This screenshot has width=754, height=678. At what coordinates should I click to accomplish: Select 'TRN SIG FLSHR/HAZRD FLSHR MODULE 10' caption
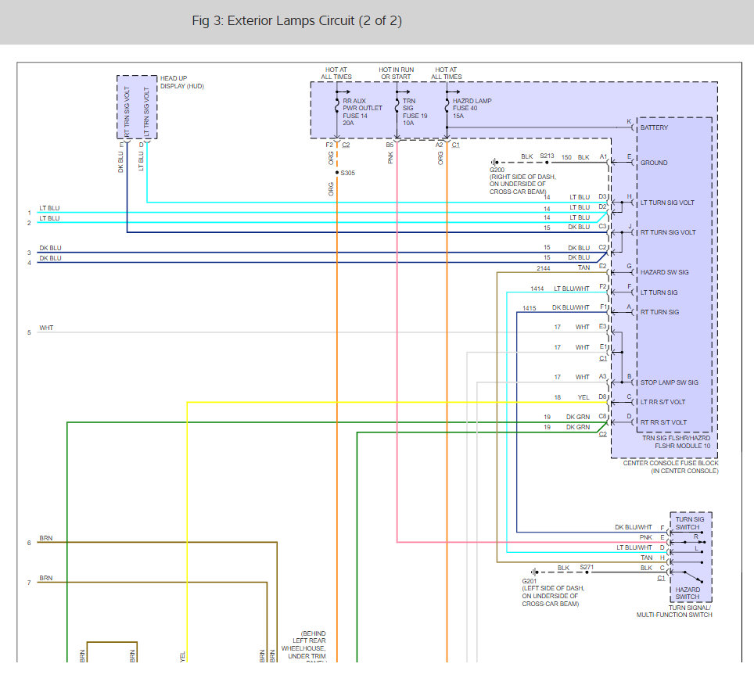pyautogui.click(x=676, y=442)
